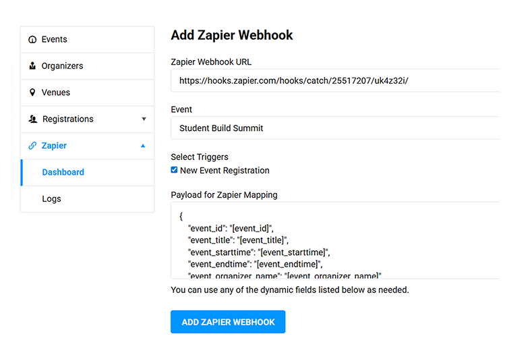Viewport: 509px width, 351px height.
Task: Open the Organizers menu item
Action: (x=88, y=66)
